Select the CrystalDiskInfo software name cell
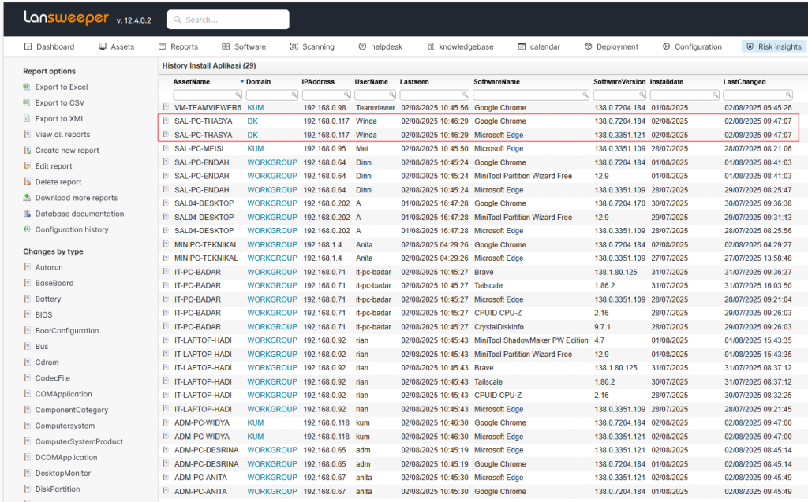 (499, 327)
